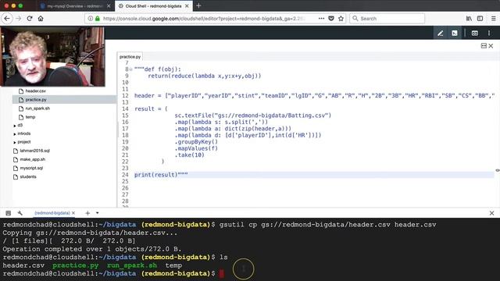Viewport: 500px width, 281px height.
Task: Switch to the my-mysql Overview browser tab
Action: click(75, 6)
